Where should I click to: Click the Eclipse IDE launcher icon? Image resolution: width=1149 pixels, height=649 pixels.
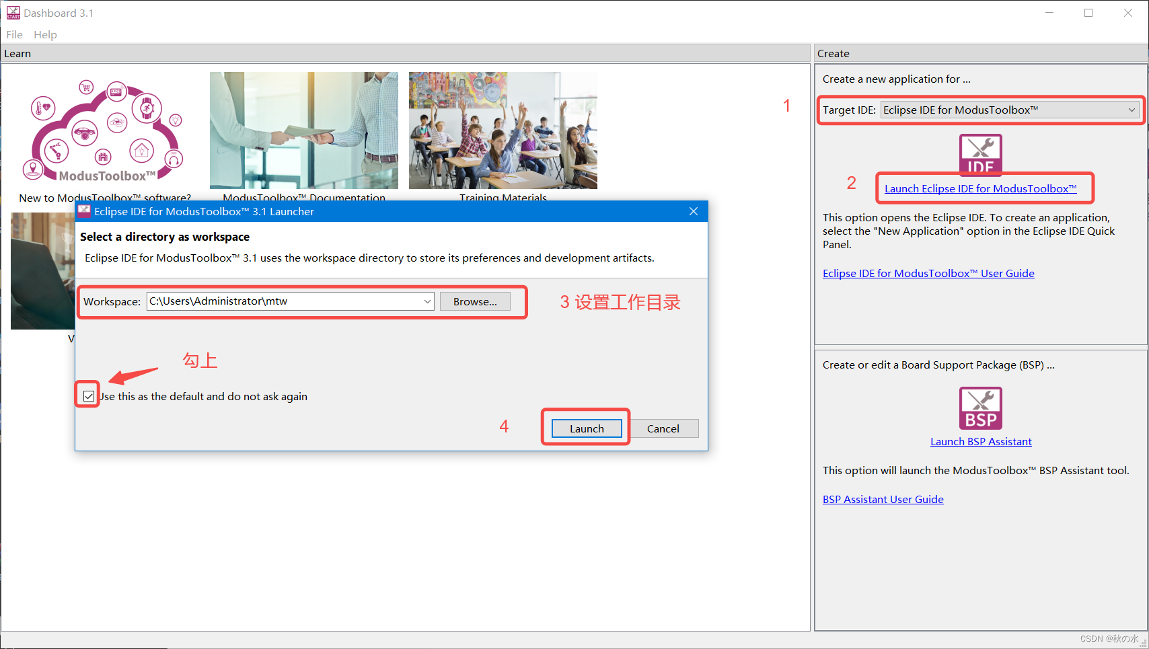pyautogui.click(x=980, y=154)
